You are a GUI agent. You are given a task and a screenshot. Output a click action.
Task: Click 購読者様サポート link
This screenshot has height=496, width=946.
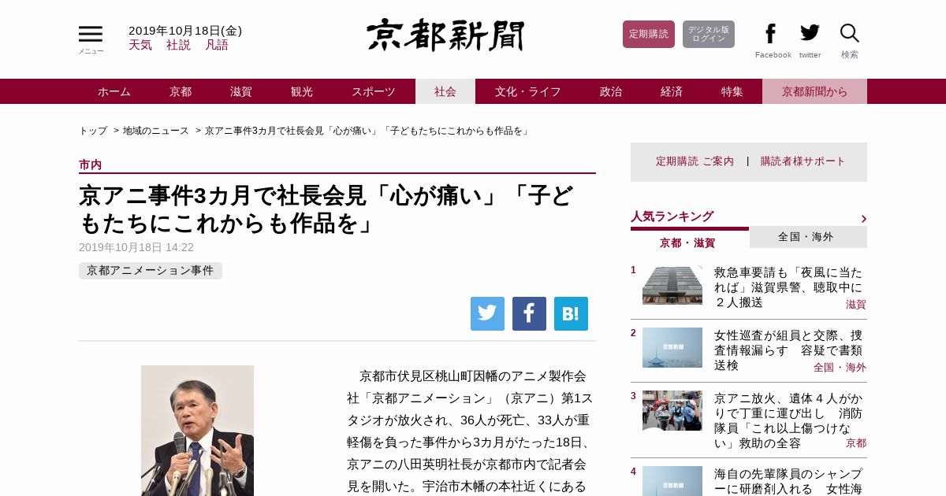click(803, 161)
